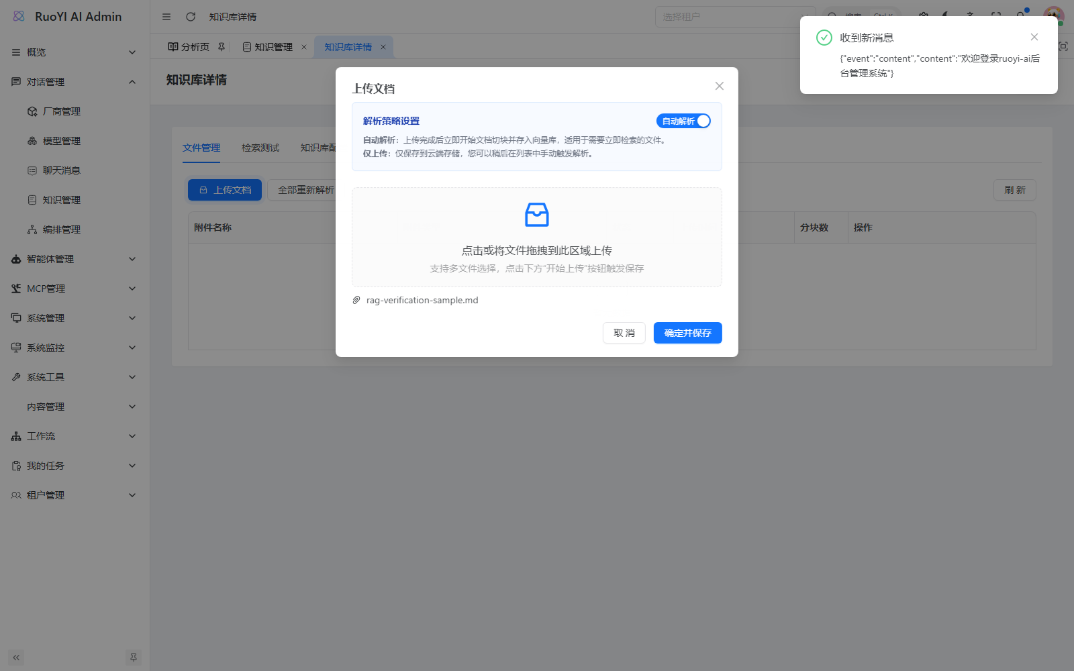Close the 收到新消息 notification
This screenshot has width=1074, height=671.
pyautogui.click(x=1034, y=37)
